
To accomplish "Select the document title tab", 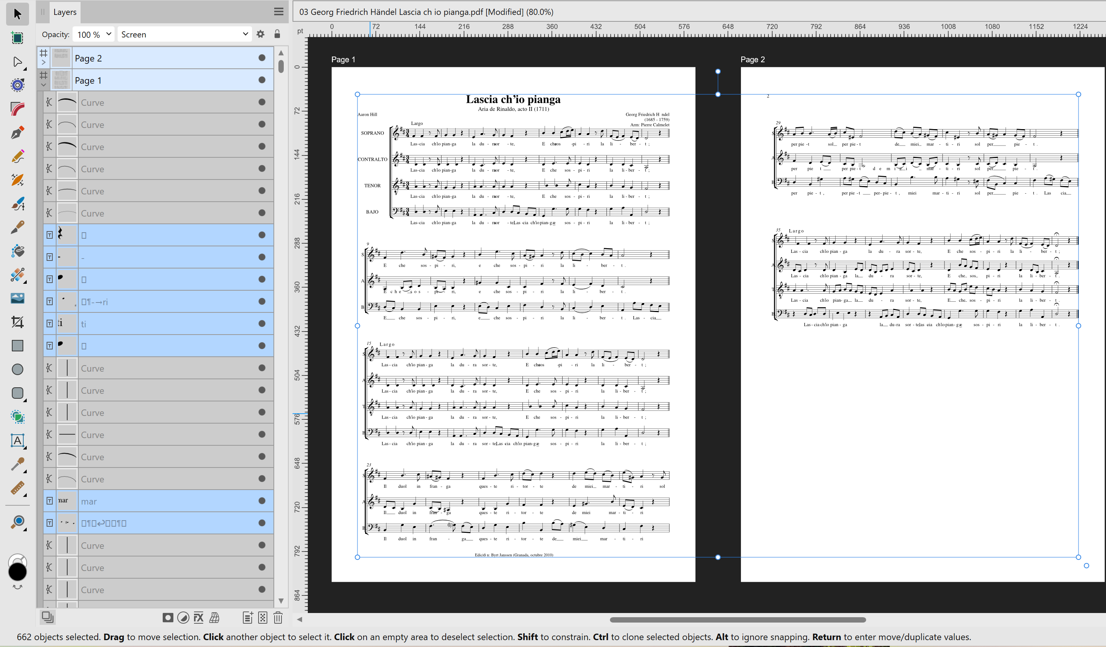I will [x=426, y=12].
